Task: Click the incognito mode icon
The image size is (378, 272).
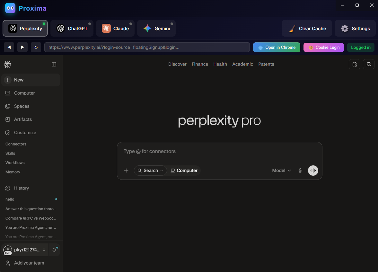Action: [x=369, y=64]
